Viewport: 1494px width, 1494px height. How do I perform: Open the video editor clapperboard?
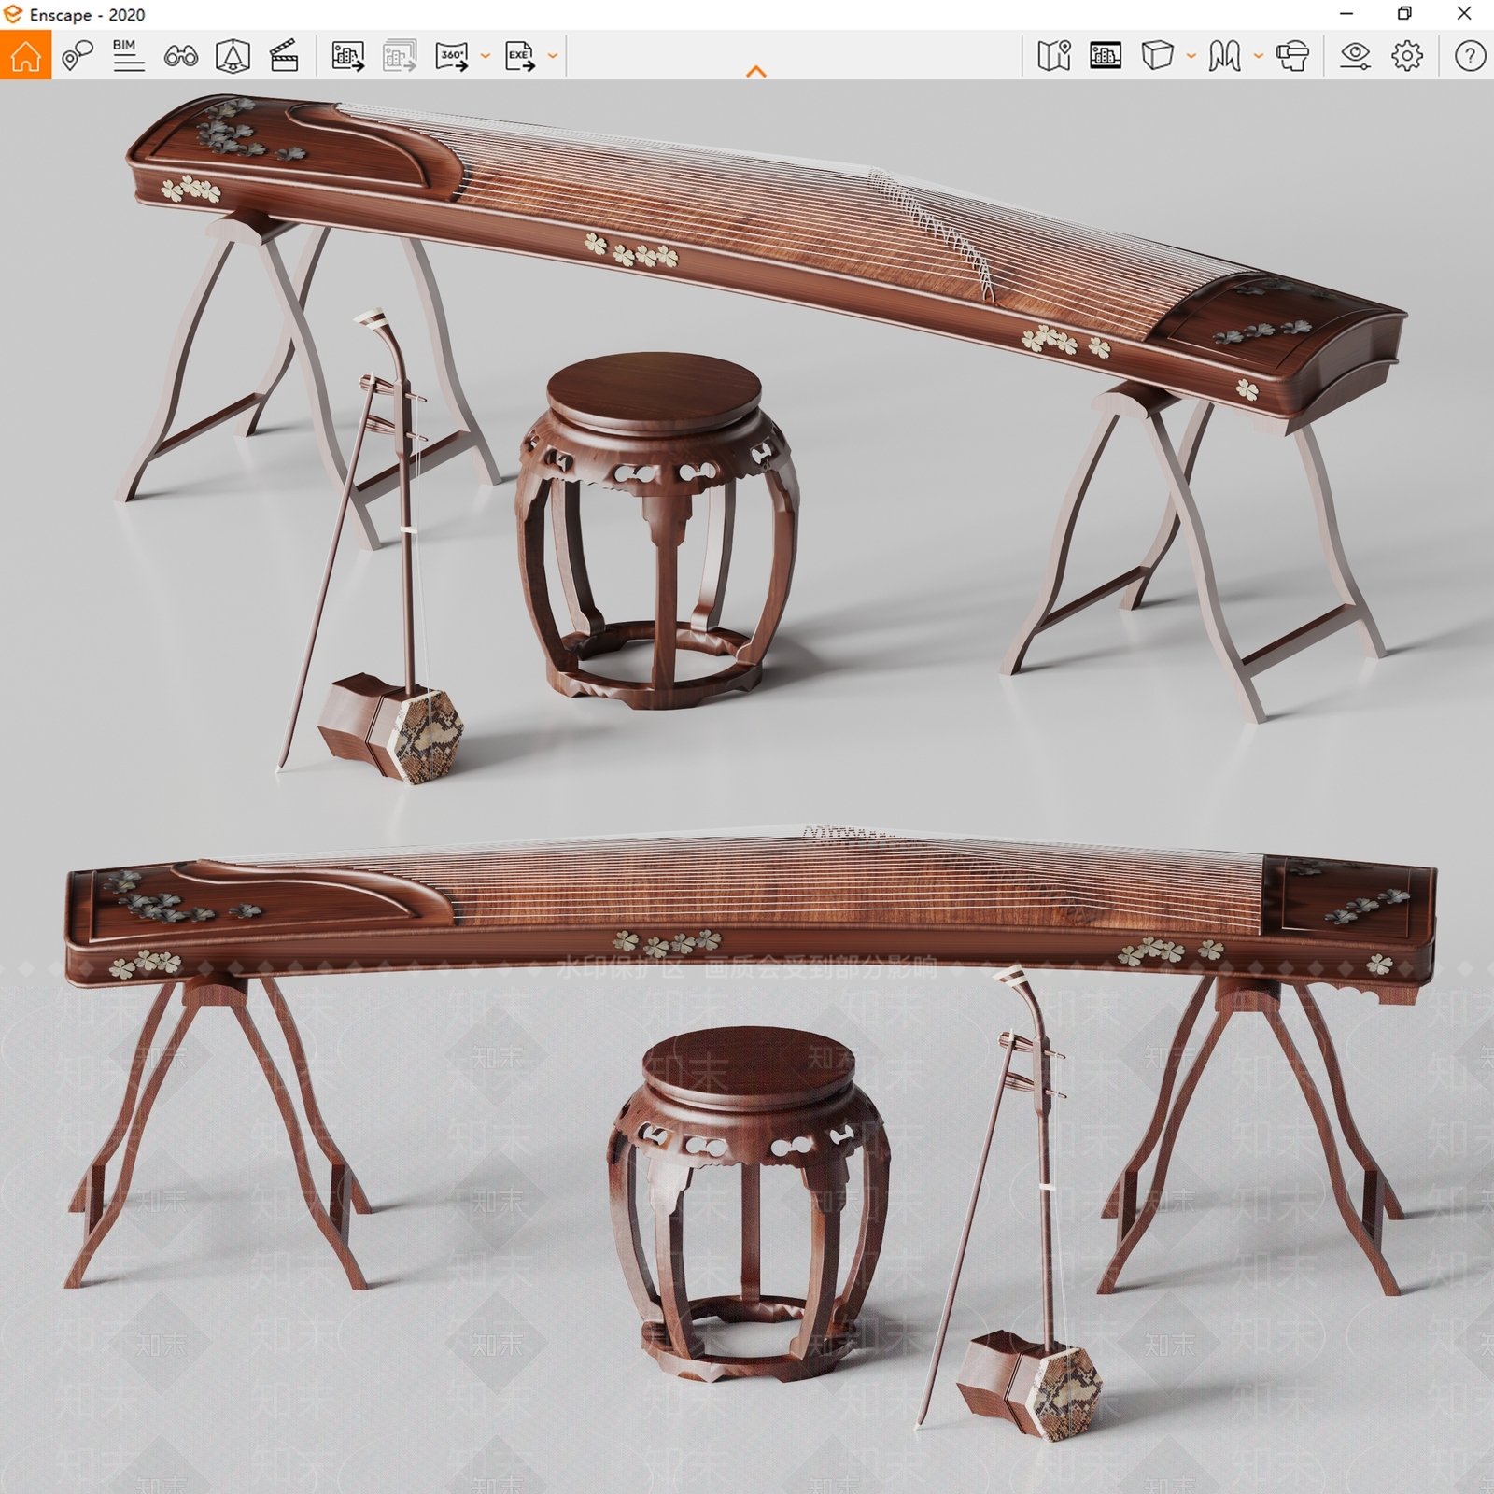pyautogui.click(x=284, y=56)
